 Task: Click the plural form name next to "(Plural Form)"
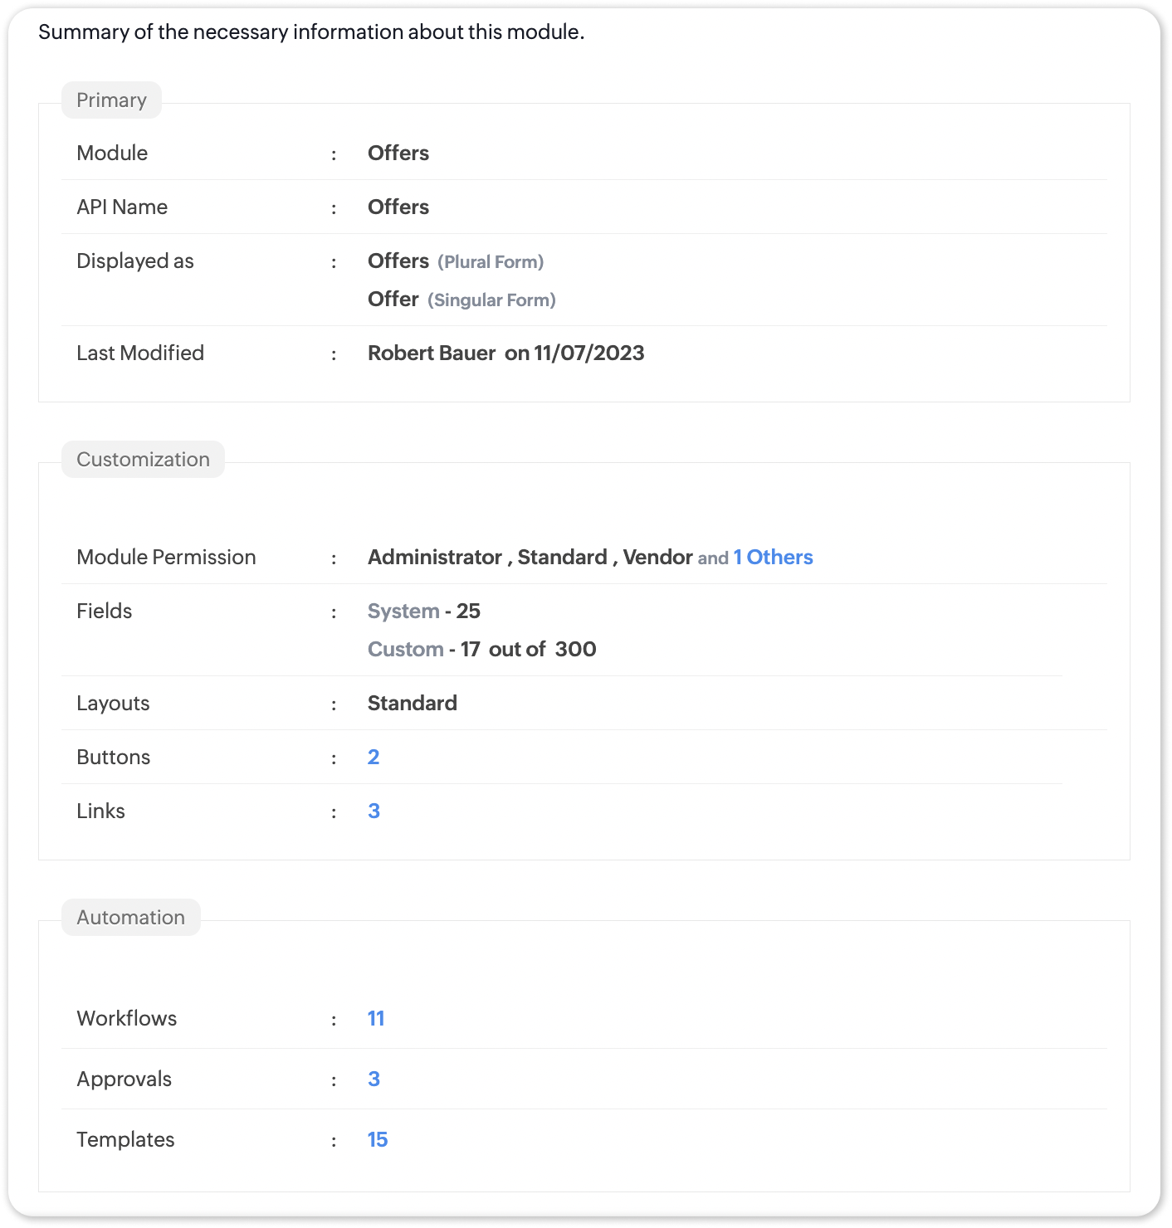coord(398,261)
